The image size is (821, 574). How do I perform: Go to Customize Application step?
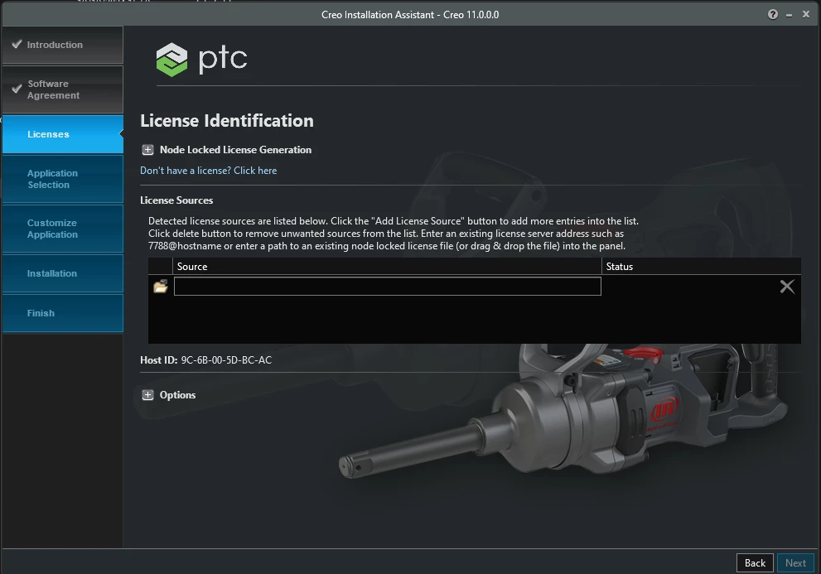point(63,229)
